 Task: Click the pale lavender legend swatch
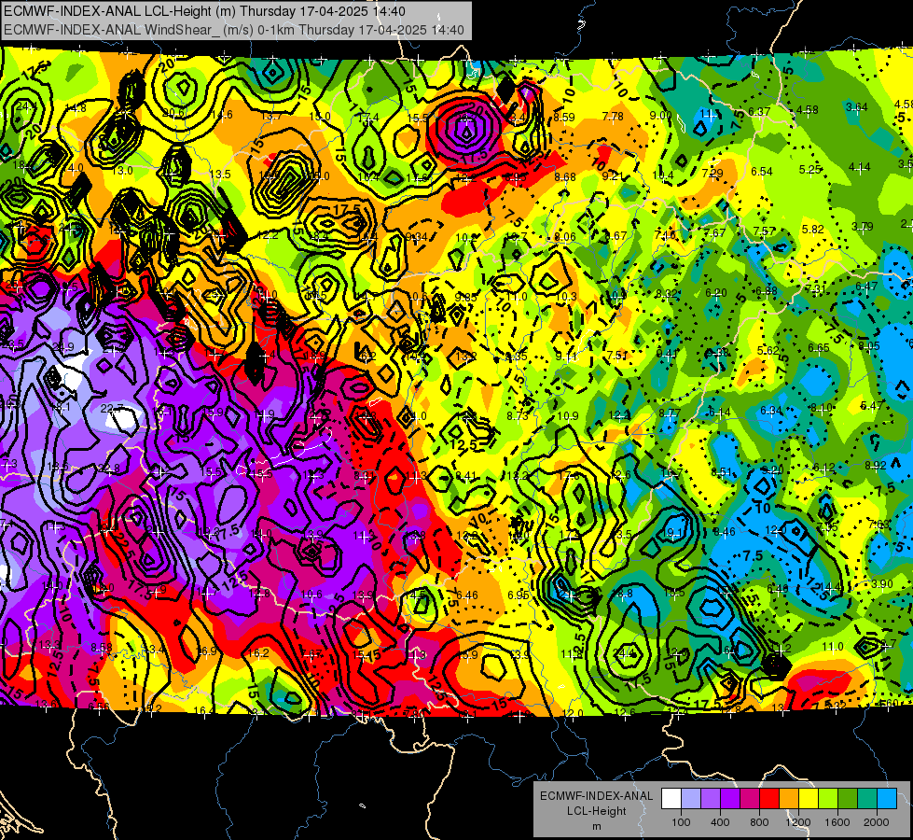691,799
